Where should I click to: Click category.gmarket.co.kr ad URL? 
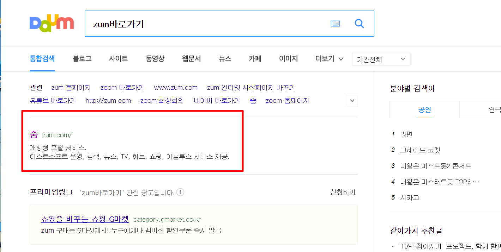click(x=167, y=220)
